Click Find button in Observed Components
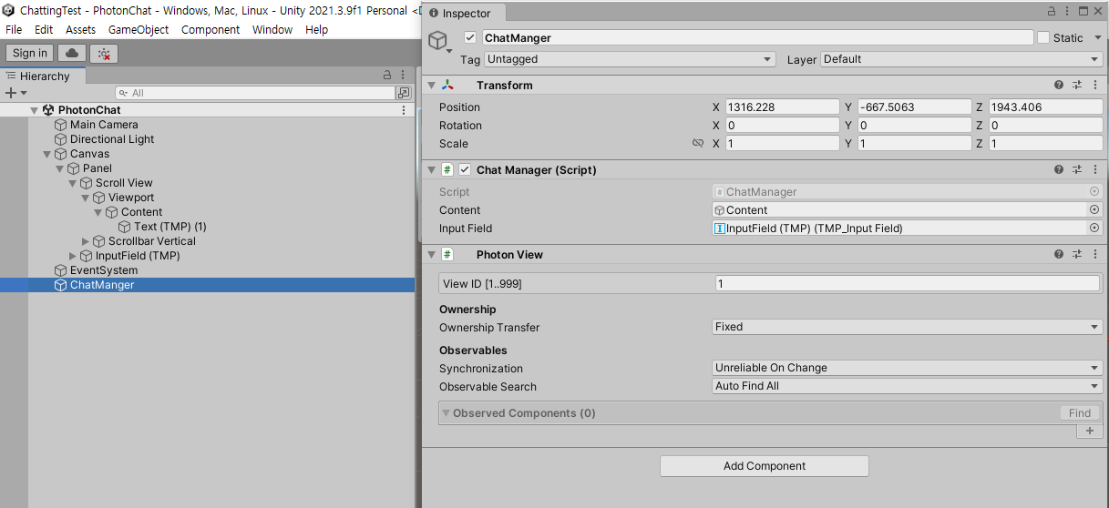Viewport: 1109px width, 508px height. 1080,413
